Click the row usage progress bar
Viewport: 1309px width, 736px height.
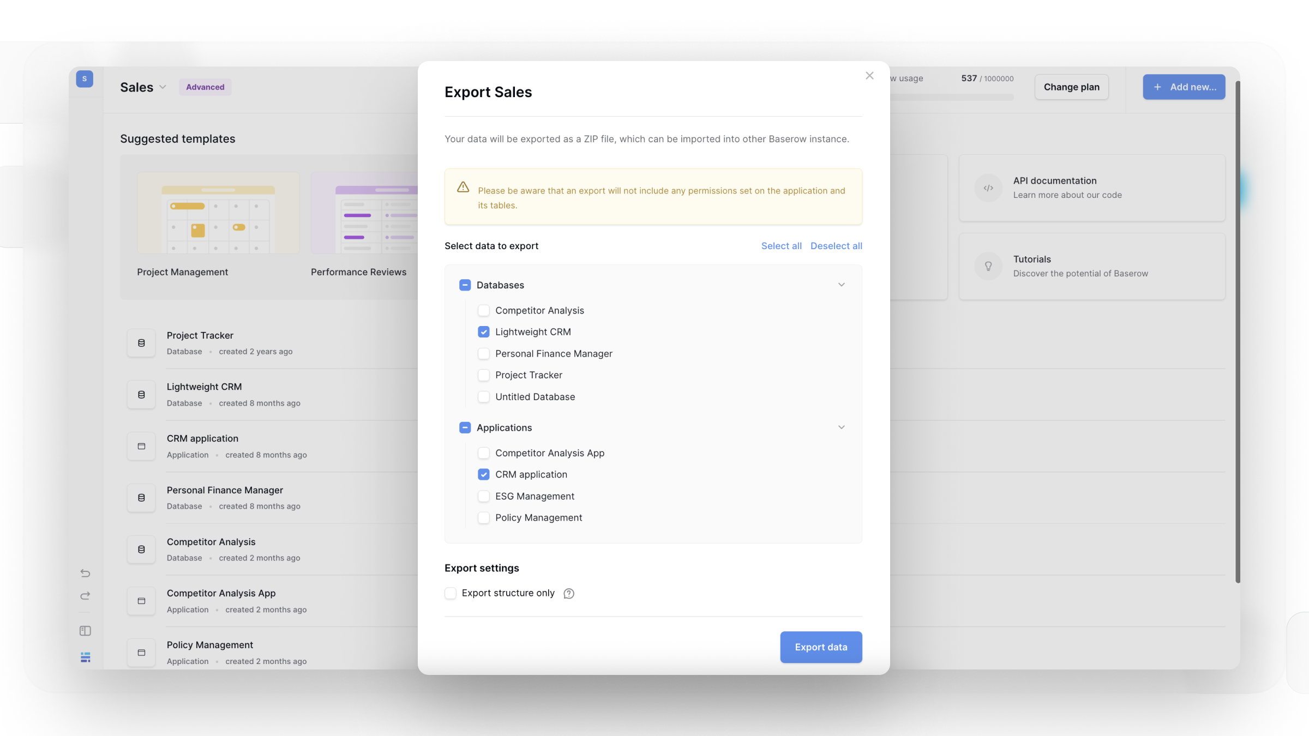click(952, 98)
